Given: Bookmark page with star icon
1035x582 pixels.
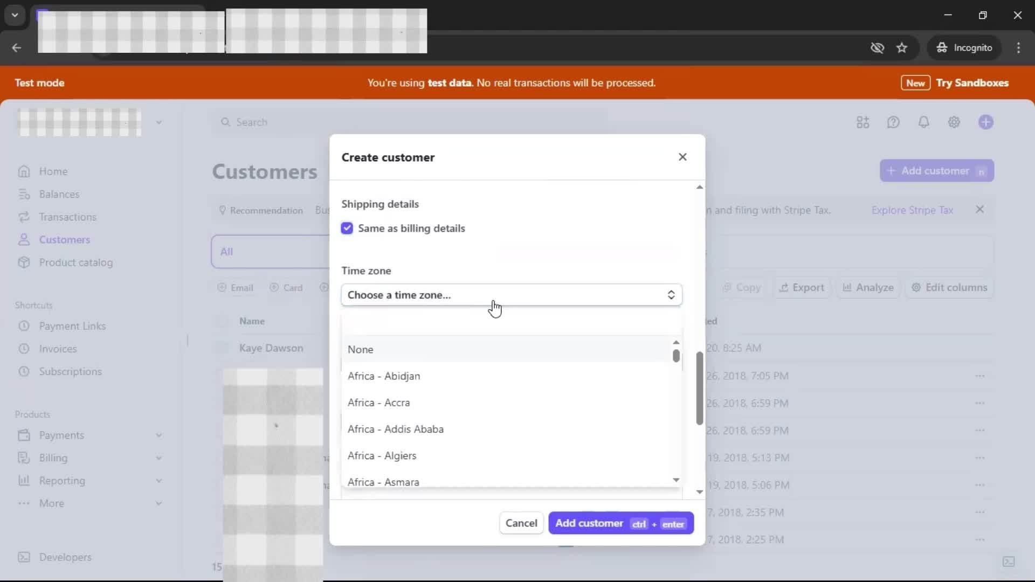Looking at the screenshot, I should (902, 48).
